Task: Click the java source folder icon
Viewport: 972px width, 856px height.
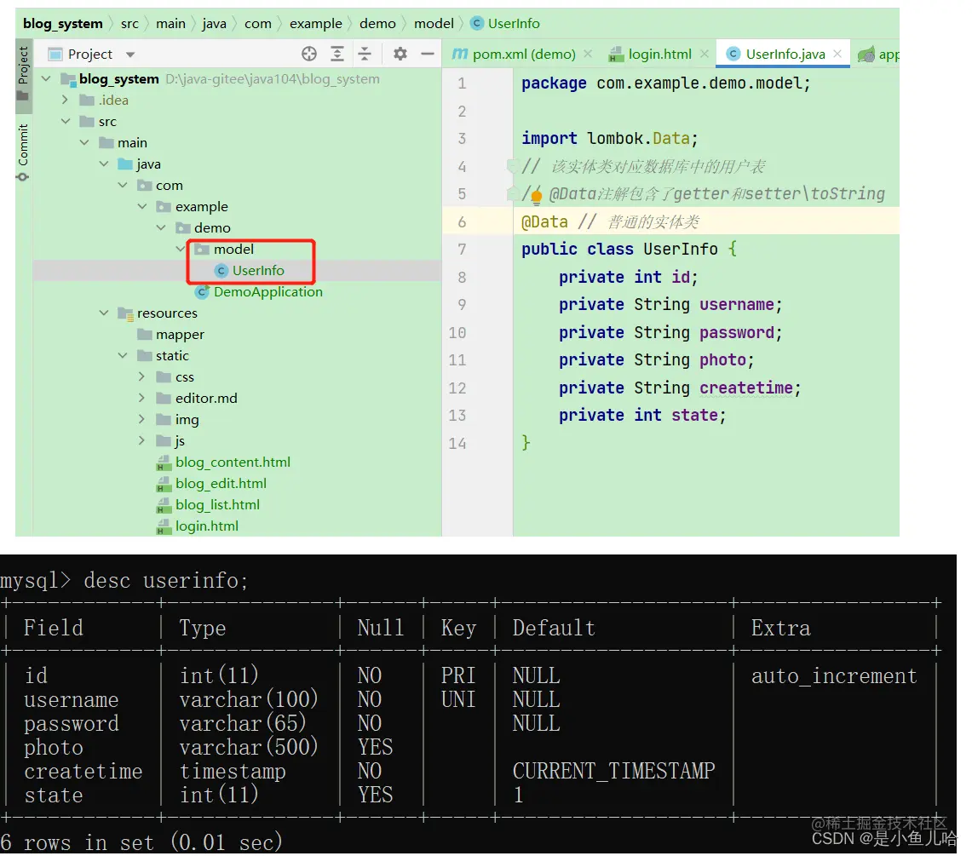Action: [125, 164]
